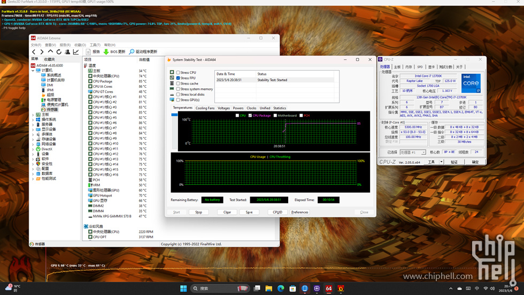The width and height of the screenshot is (524, 295).
Task: Expand the 服务器 tree node
Action: point(33,124)
